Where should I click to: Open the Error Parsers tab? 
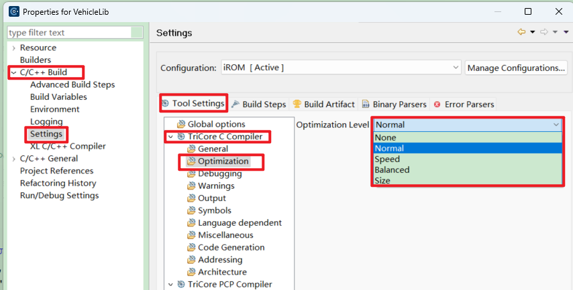[464, 104]
